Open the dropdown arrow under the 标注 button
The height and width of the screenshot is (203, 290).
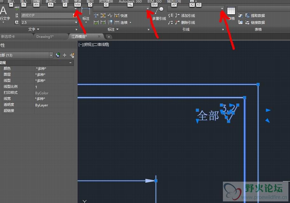coord(86,22)
